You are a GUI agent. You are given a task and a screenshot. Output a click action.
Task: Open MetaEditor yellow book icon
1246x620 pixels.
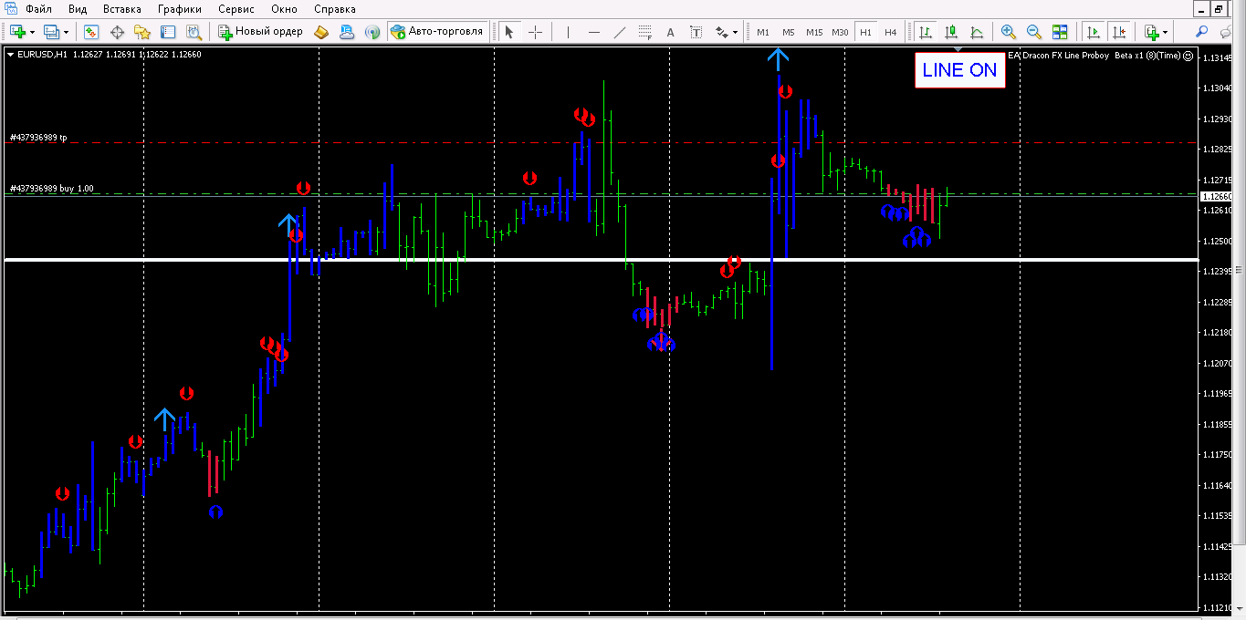(320, 32)
